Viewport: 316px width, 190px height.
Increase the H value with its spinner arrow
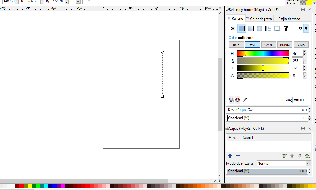coord(305,52)
